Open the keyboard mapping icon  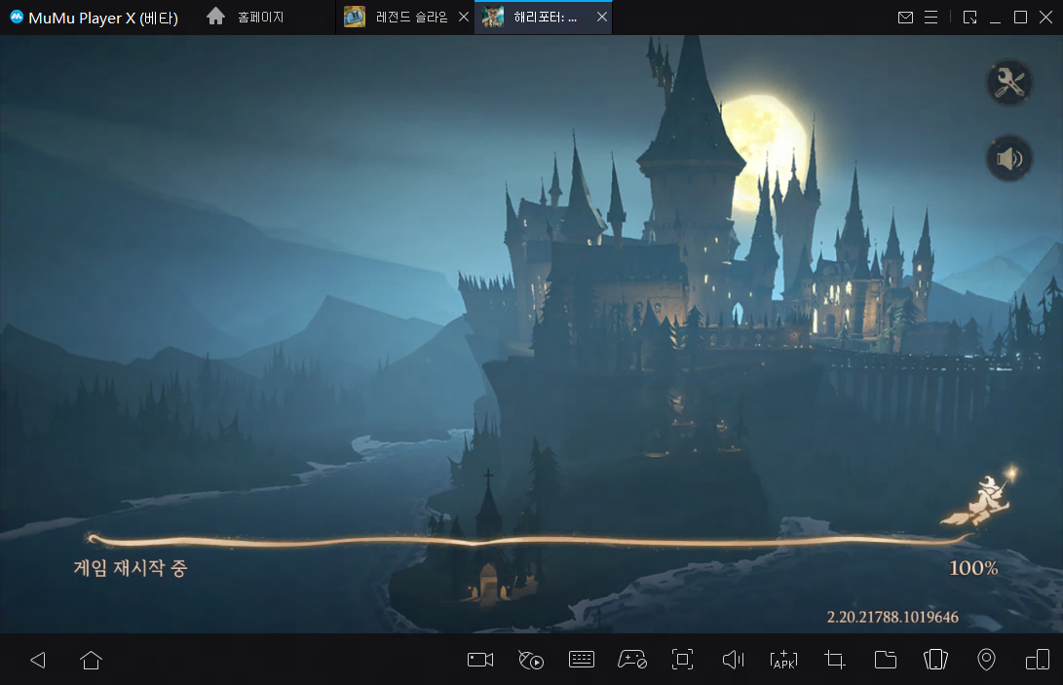click(x=581, y=660)
